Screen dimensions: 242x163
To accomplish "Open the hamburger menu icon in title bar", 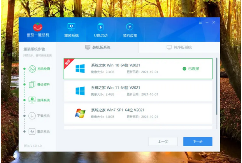I will click(x=200, y=23).
